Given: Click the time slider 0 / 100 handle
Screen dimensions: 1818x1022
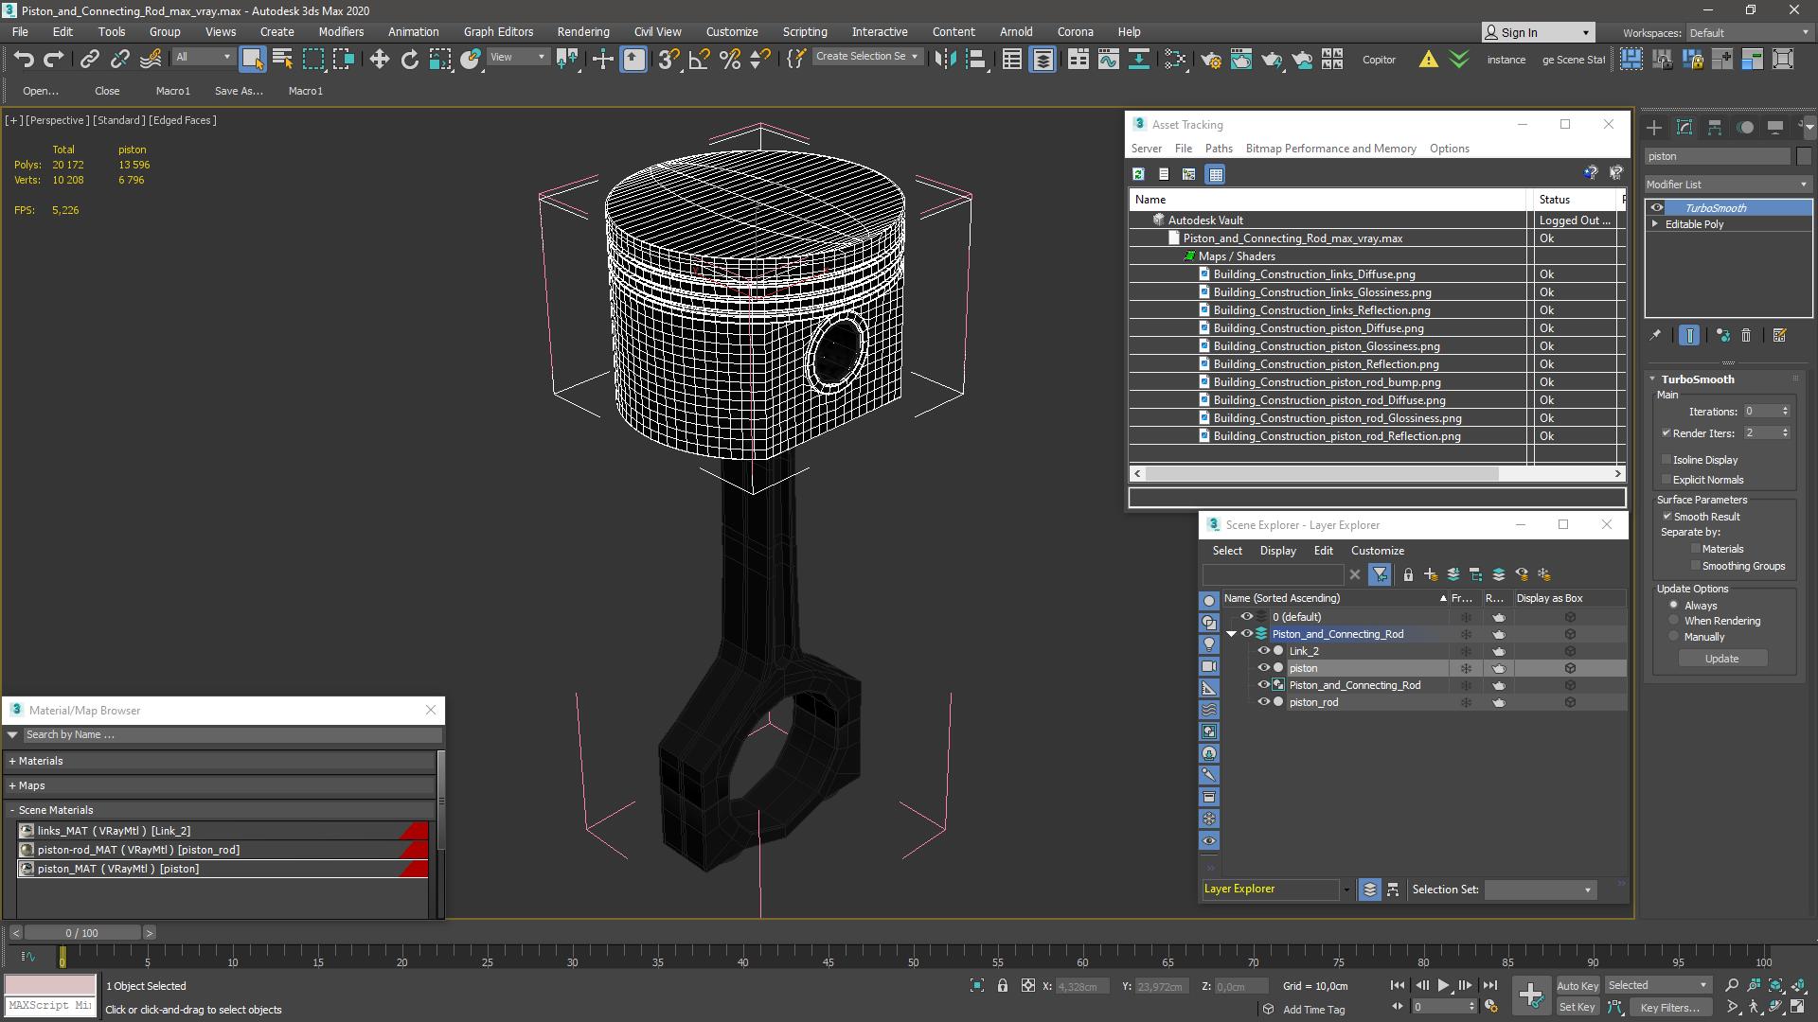Looking at the screenshot, I should pyautogui.click(x=82, y=933).
